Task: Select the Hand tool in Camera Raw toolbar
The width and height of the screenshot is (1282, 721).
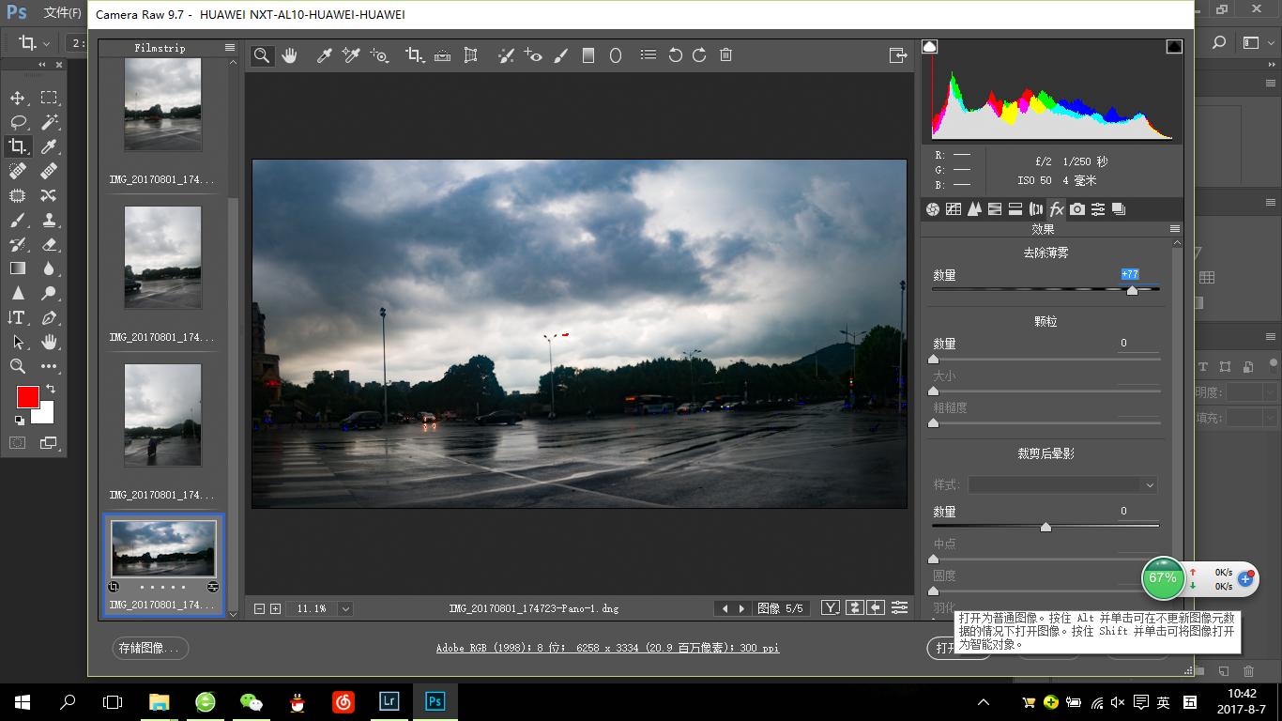Action: click(289, 55)
